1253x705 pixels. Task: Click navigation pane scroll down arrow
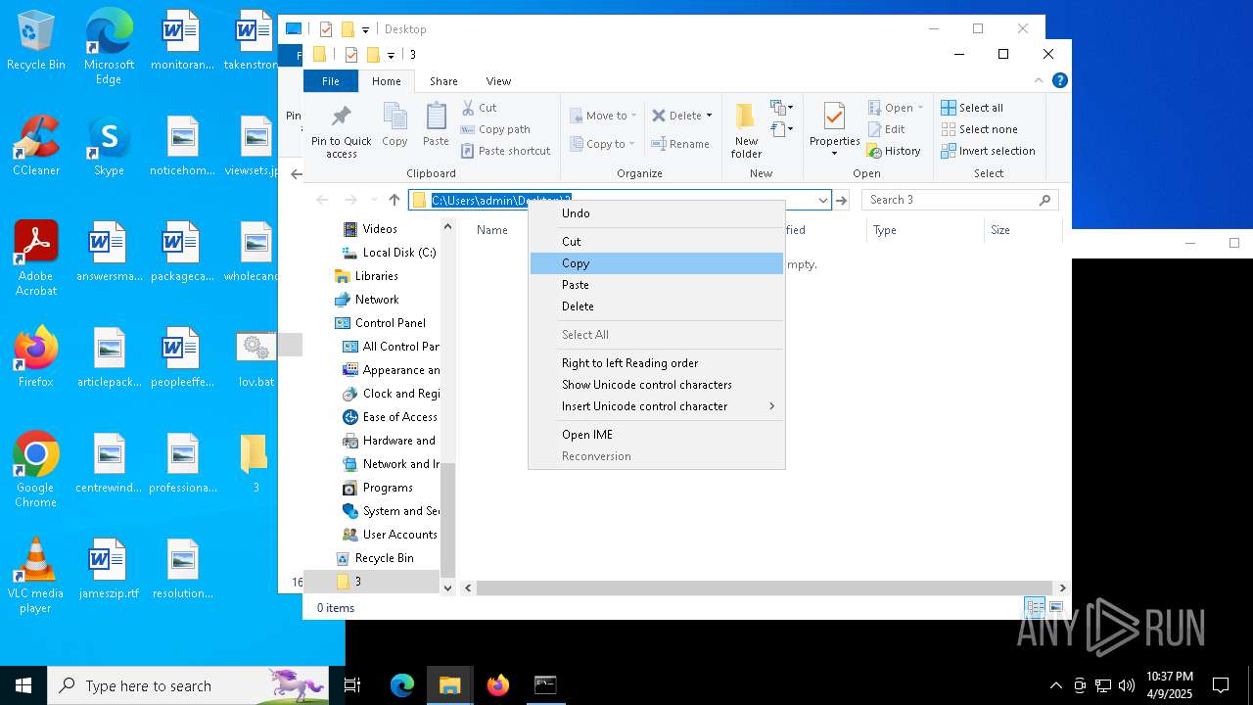coord(447,587)
